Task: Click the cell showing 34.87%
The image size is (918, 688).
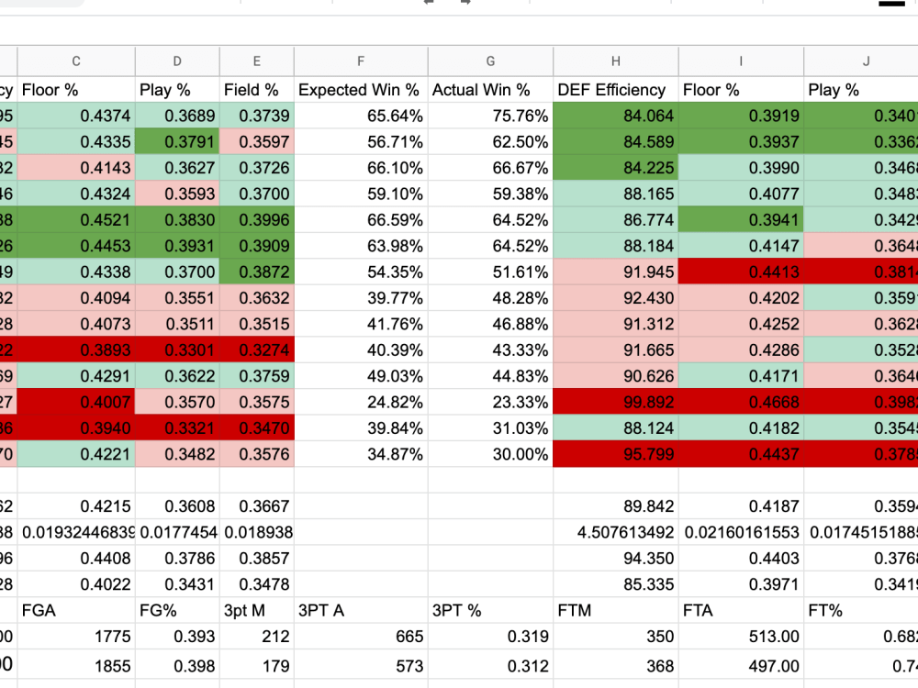Action: coord(361,454)
